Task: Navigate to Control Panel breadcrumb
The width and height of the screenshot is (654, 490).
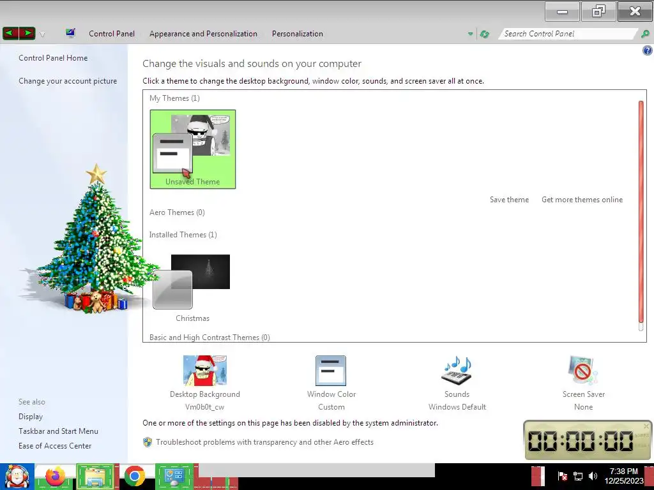Action: (111, 34)
